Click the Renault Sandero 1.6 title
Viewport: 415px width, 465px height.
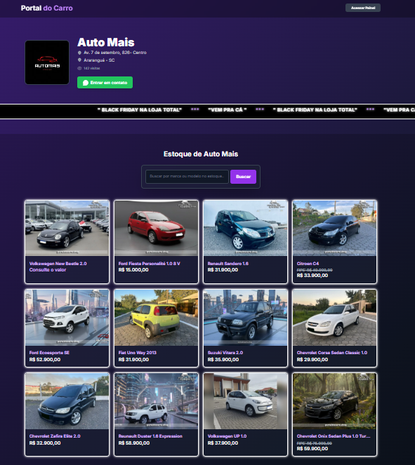(x=228, y=263)
